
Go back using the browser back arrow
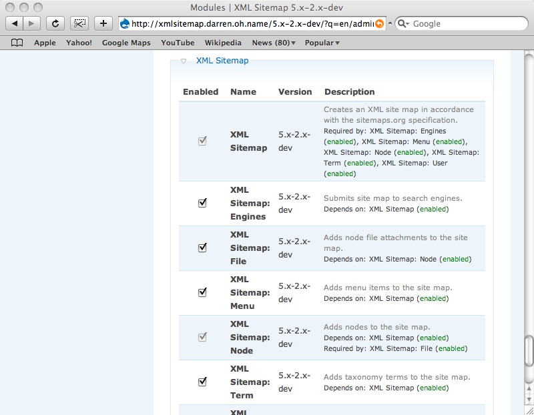coord(14,23)
